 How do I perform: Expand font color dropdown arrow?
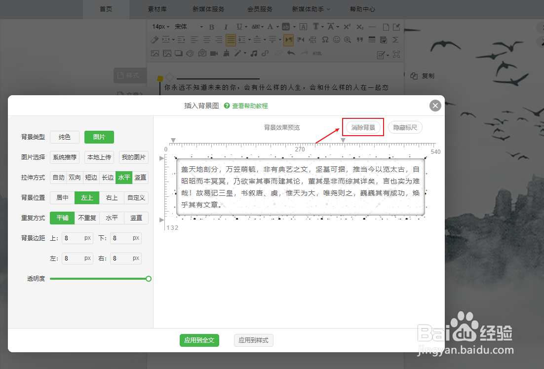click(278, 27)
